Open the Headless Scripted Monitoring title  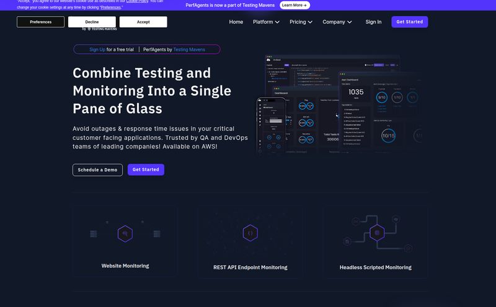click(x=376, y=267)
